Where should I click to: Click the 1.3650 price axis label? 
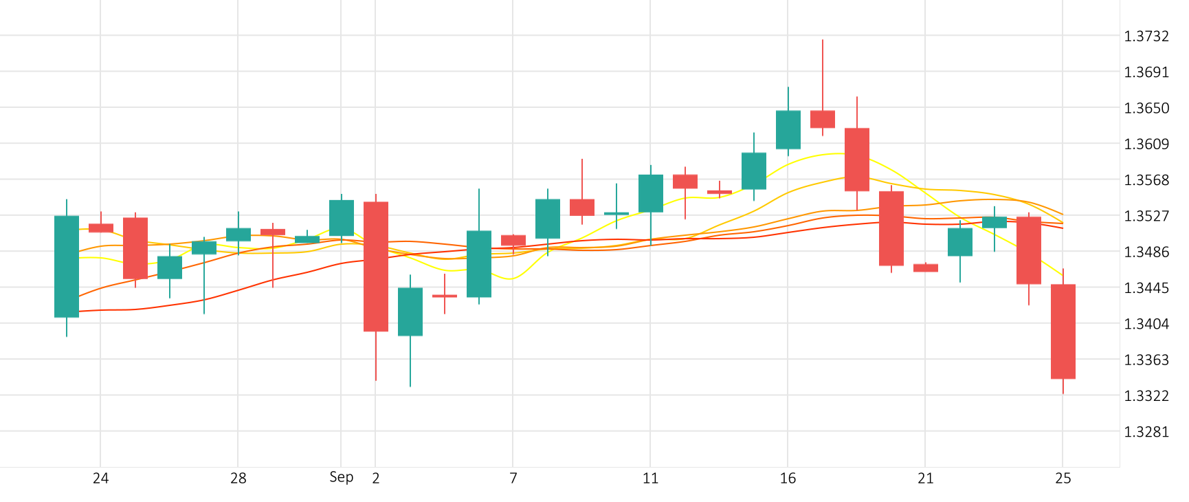(1146, 108)
